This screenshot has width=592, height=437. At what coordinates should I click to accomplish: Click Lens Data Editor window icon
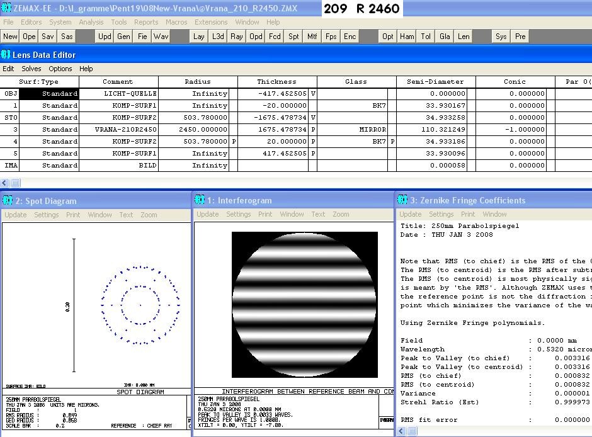[6, 54]
